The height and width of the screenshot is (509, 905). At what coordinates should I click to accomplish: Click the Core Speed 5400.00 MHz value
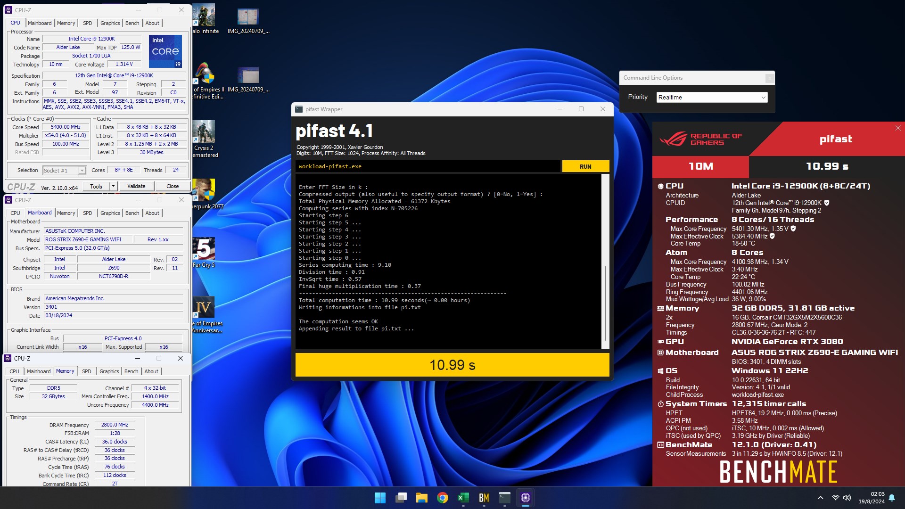pos(66,127)
